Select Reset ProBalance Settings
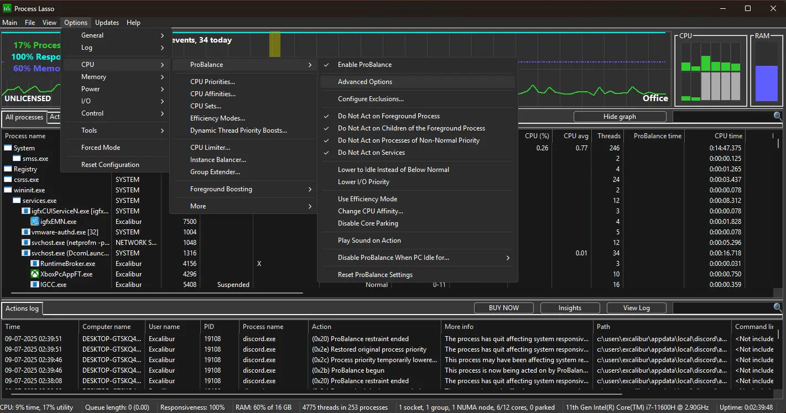This screenshot has width=786, height=413. pyautogui.click(x=418, y=275)
